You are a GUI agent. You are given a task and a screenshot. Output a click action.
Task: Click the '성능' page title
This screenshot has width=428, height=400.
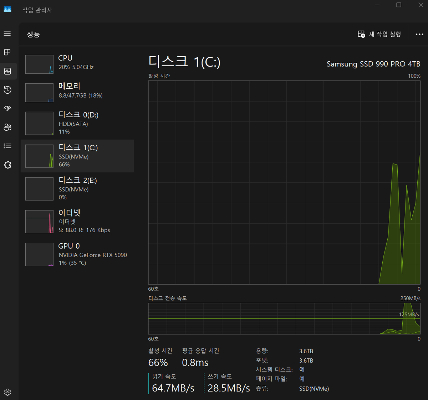pyautogui.click(x=34, y=34)
